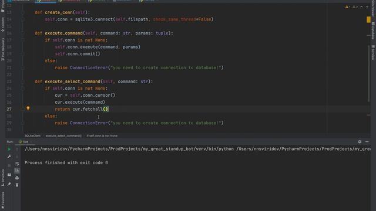This screenshot has height=211, width=376.
Task: Open the SciView tool window tab
Action: (373, 52)
